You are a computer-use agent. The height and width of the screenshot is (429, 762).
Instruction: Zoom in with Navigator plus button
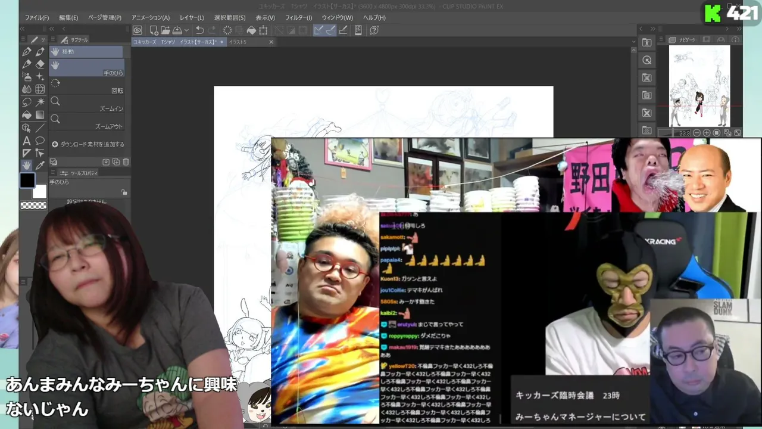(x=707, y=133)
